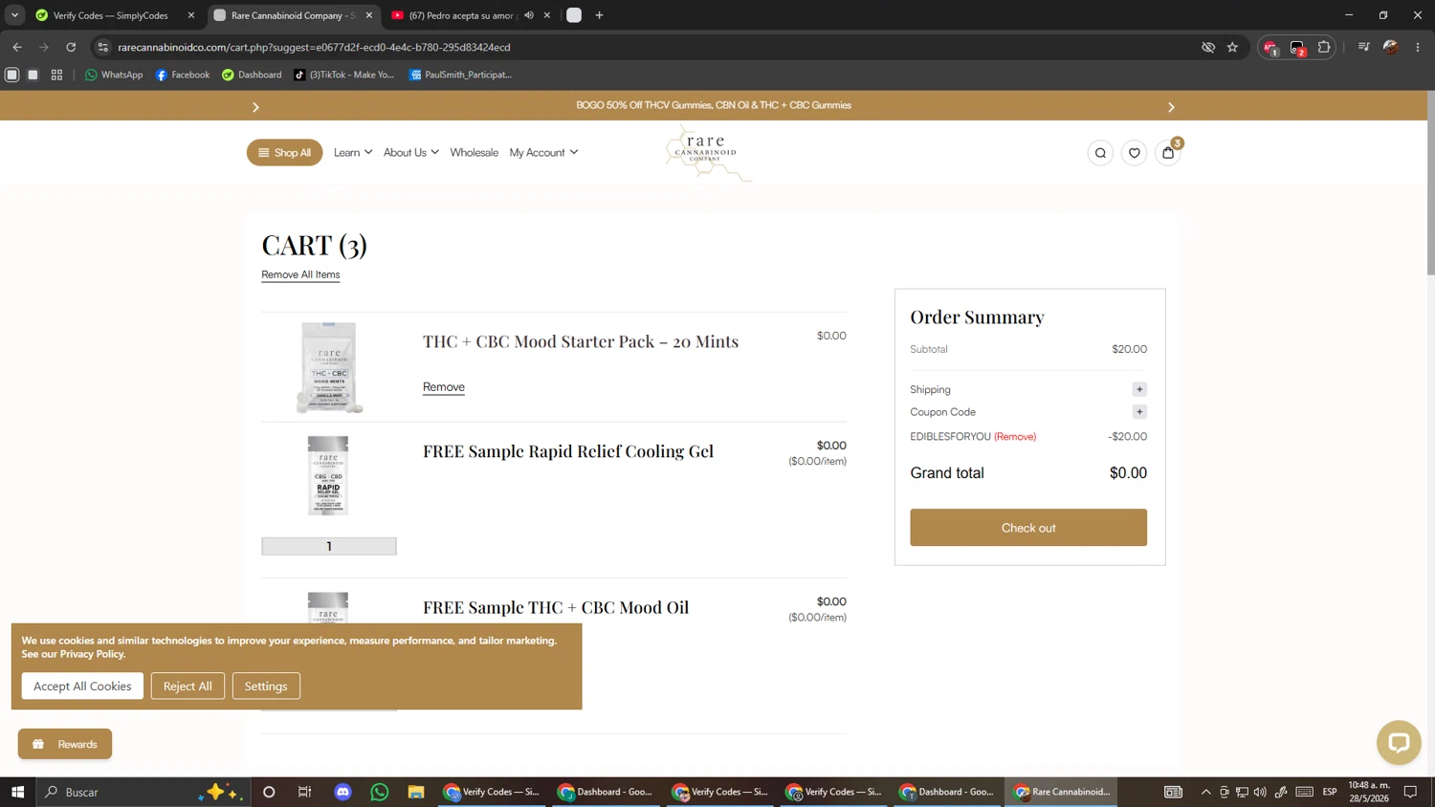Open the Wholesale menu item
Screen dimensions: 1435x807
[x=474, y=153]
